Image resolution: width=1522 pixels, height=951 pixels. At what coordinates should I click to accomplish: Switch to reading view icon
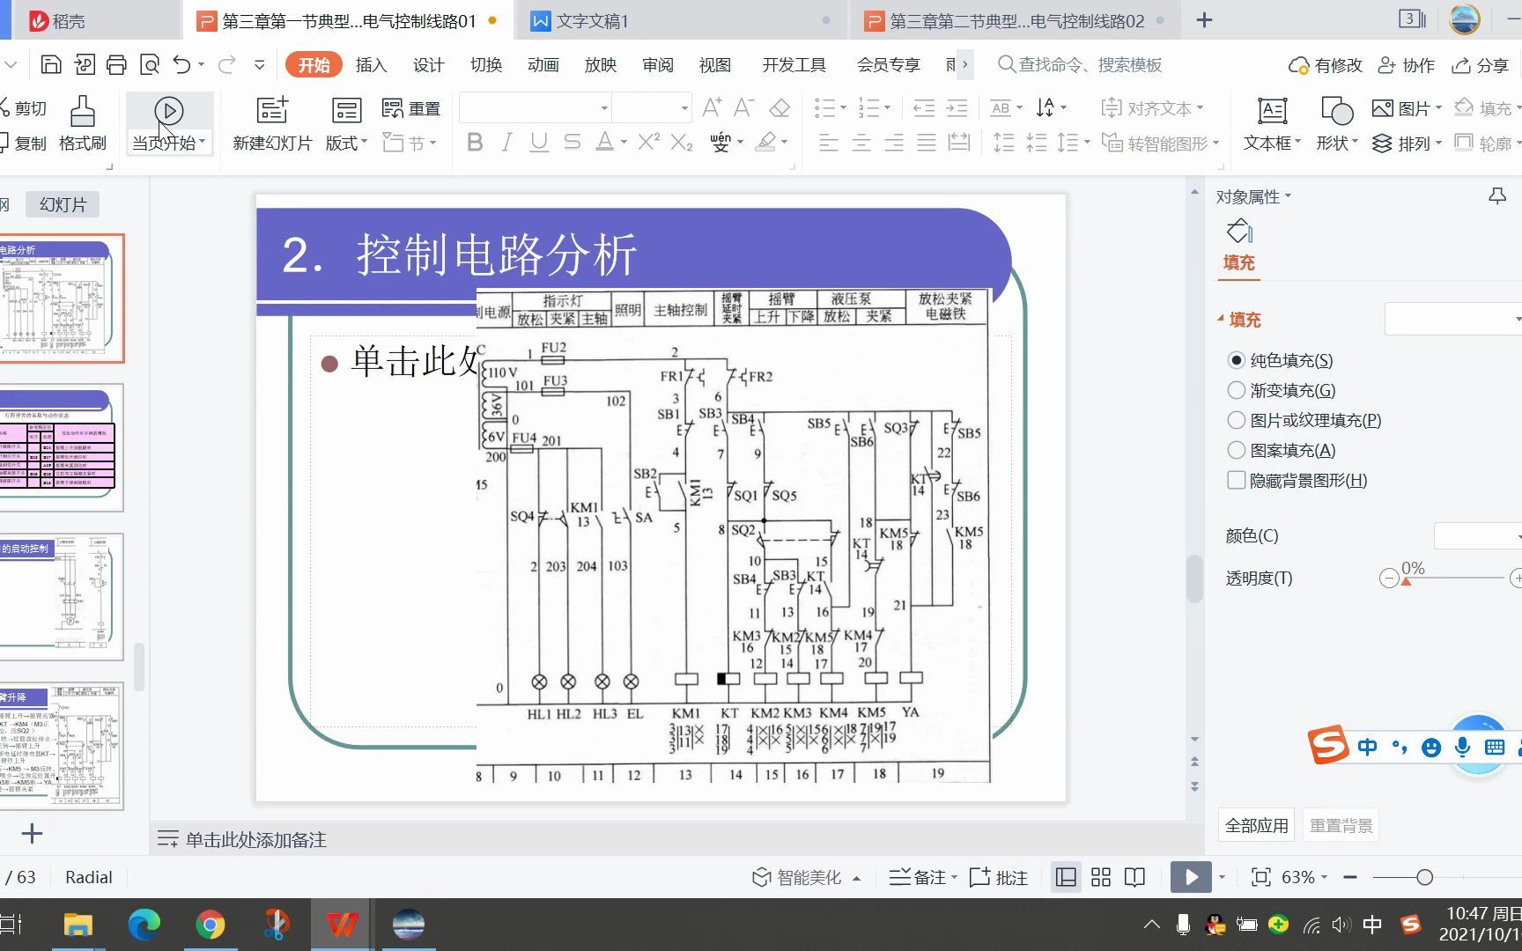[1135, 877]
